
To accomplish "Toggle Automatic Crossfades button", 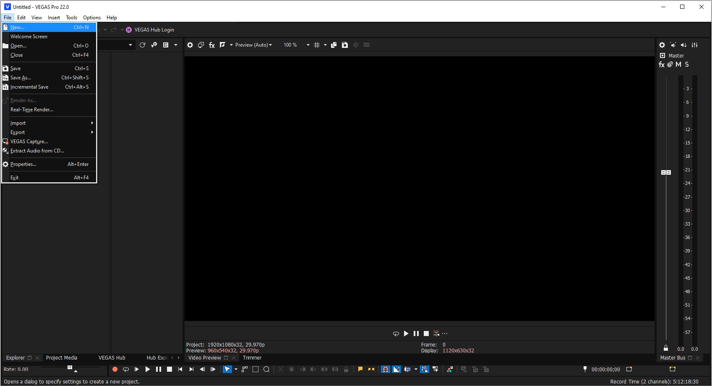I will click(x=396, y=370).
